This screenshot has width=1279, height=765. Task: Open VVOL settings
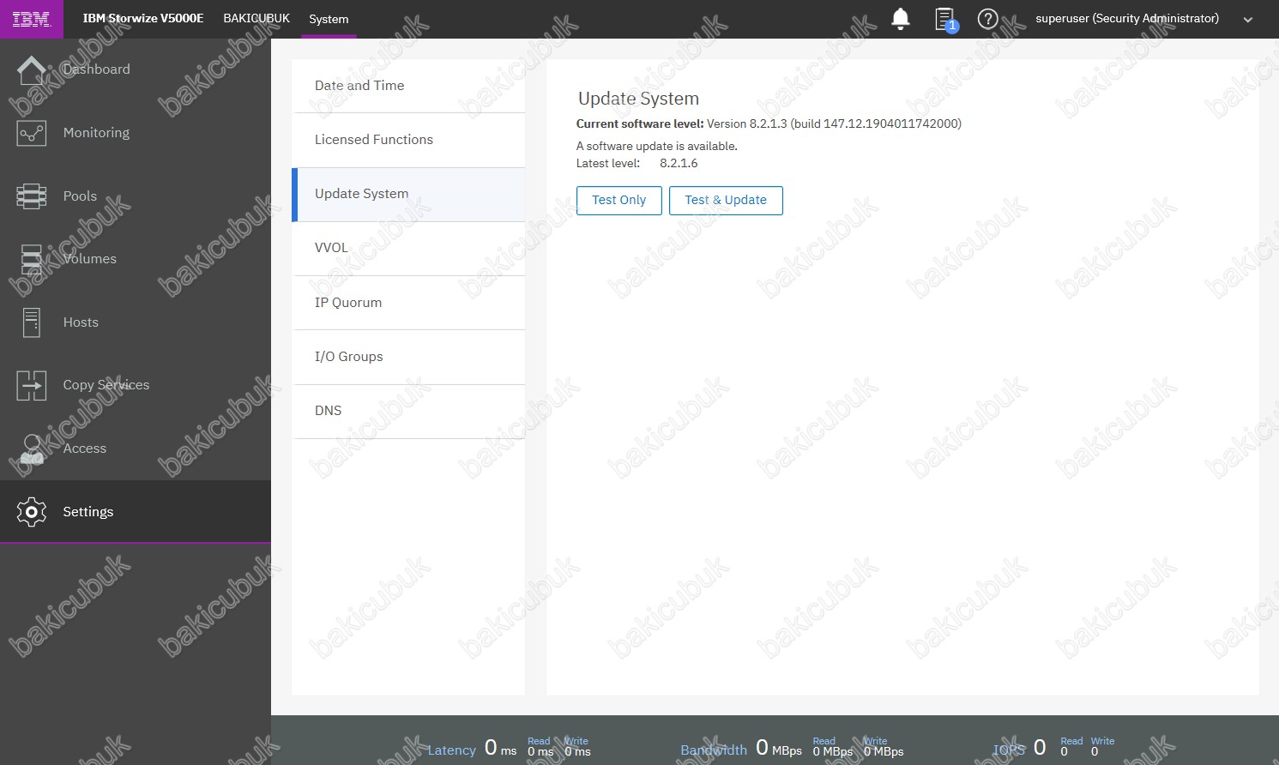click(x=408, y=248)
